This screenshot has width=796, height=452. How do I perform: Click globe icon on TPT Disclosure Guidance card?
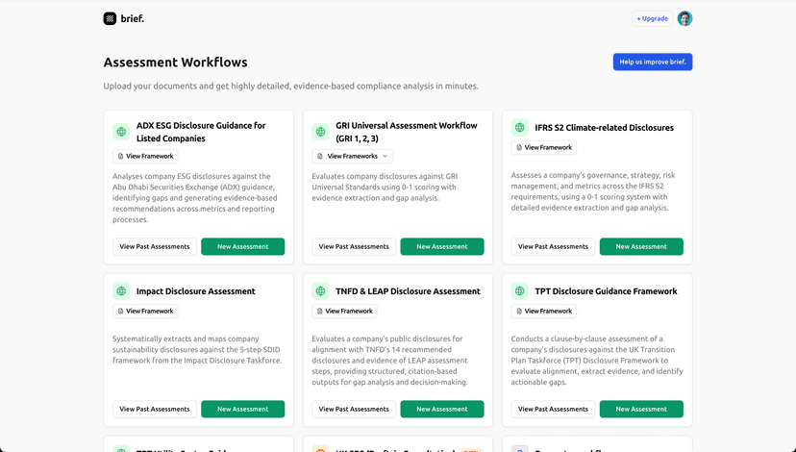click(520, 291)
